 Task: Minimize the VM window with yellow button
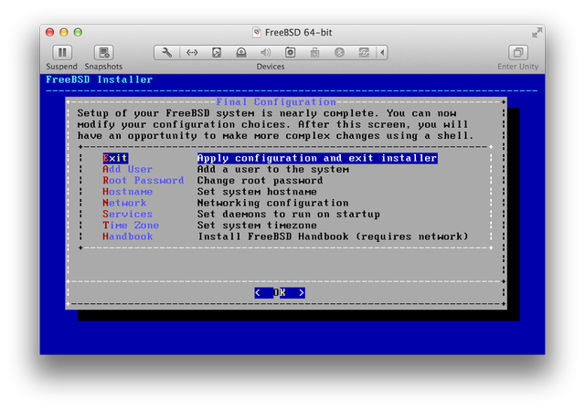point(64,33)
